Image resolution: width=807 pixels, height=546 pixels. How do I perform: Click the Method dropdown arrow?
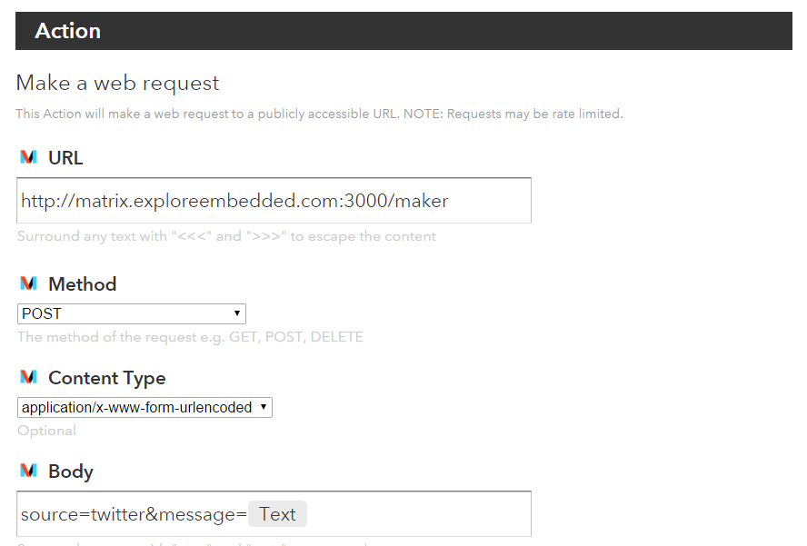point(237,313)
